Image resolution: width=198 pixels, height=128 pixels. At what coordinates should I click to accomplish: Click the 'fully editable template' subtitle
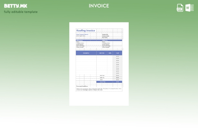pyautogui.click(x=21, y=12)
